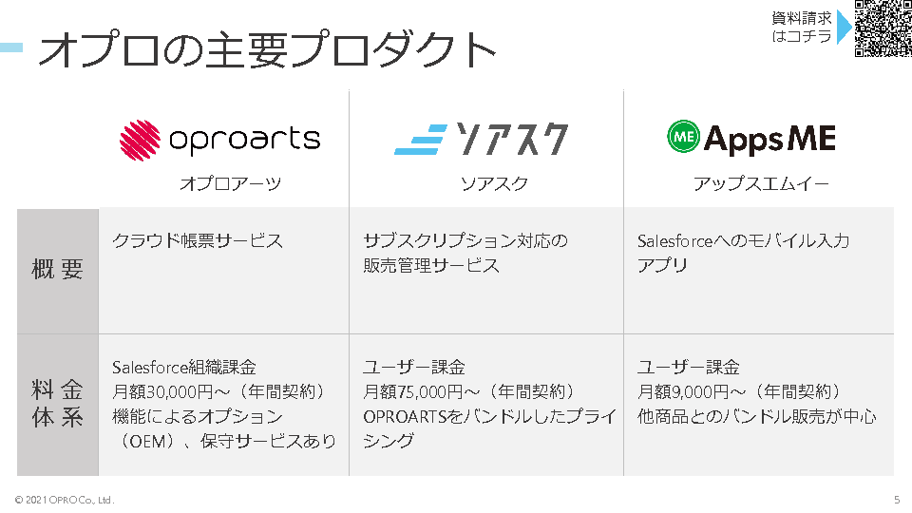Click the オプロの主要プロダクト slide title
The width and height of the screenshot is (912, 513).
(268, 49)
